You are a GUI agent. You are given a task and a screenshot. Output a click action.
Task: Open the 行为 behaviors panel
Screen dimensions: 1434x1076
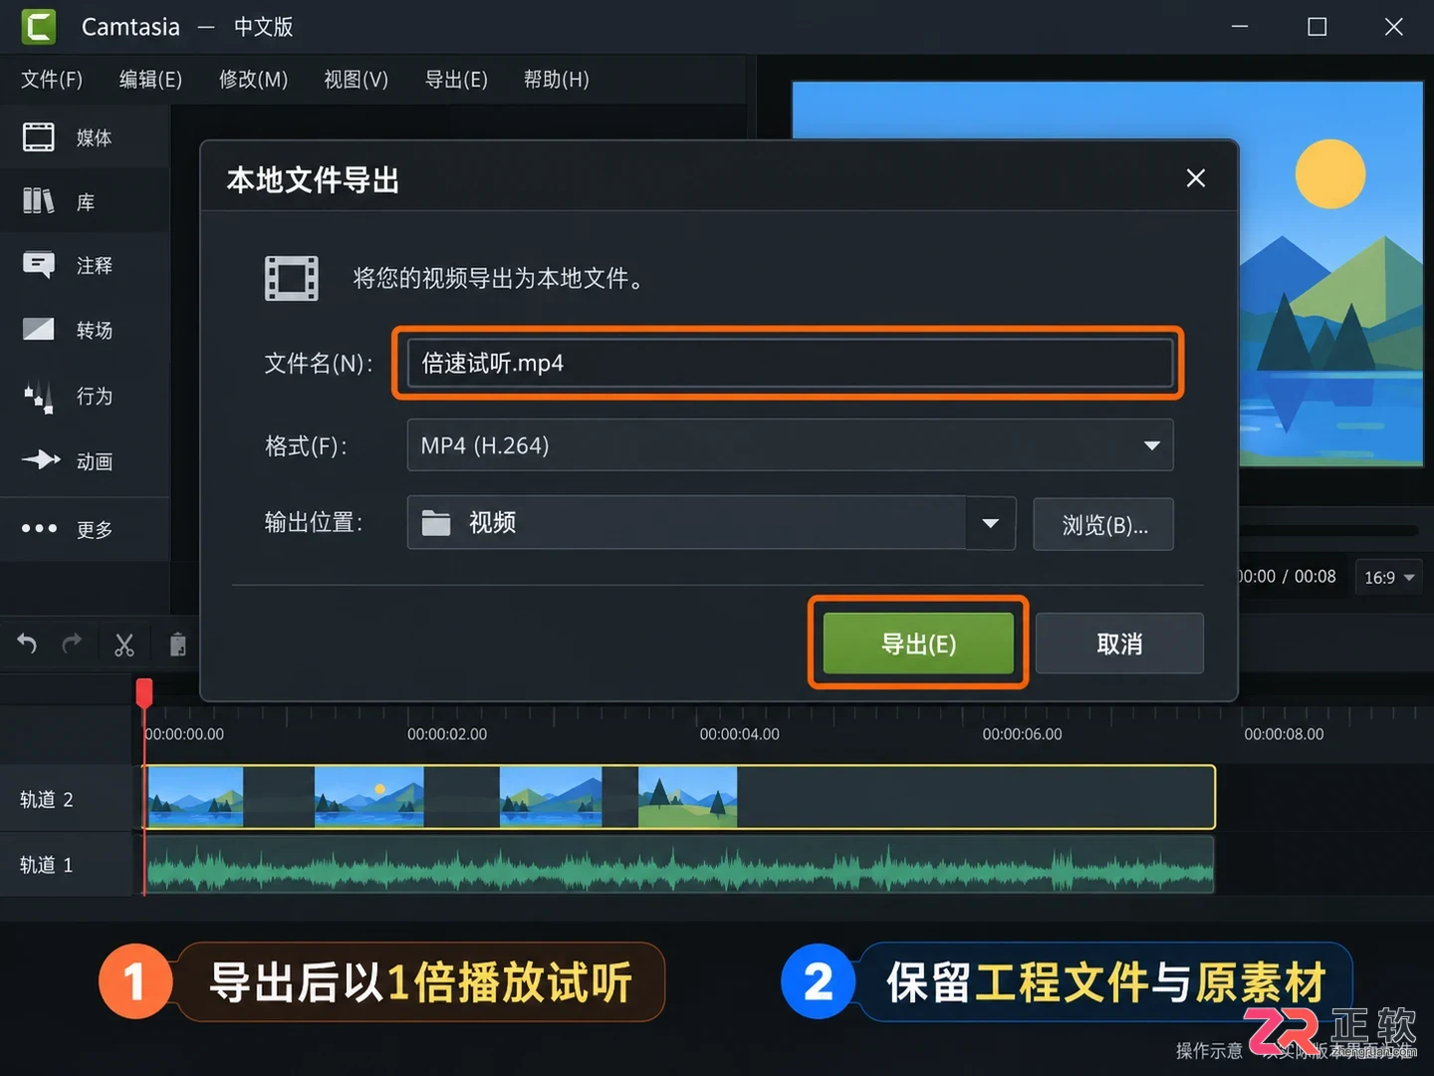(68, 396)
